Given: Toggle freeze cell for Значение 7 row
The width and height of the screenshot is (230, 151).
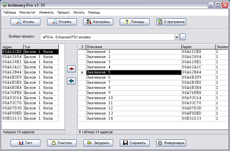Looking at the screenshot, I should click(82, 82).
